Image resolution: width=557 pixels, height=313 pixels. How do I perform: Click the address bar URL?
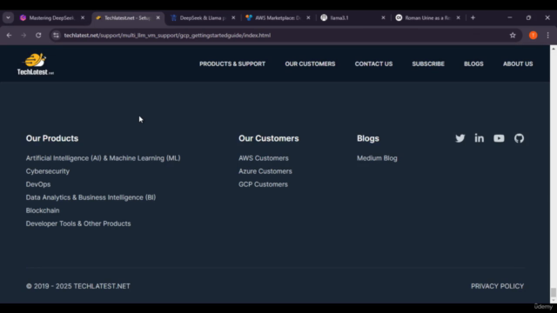click(x=167, y=35)
